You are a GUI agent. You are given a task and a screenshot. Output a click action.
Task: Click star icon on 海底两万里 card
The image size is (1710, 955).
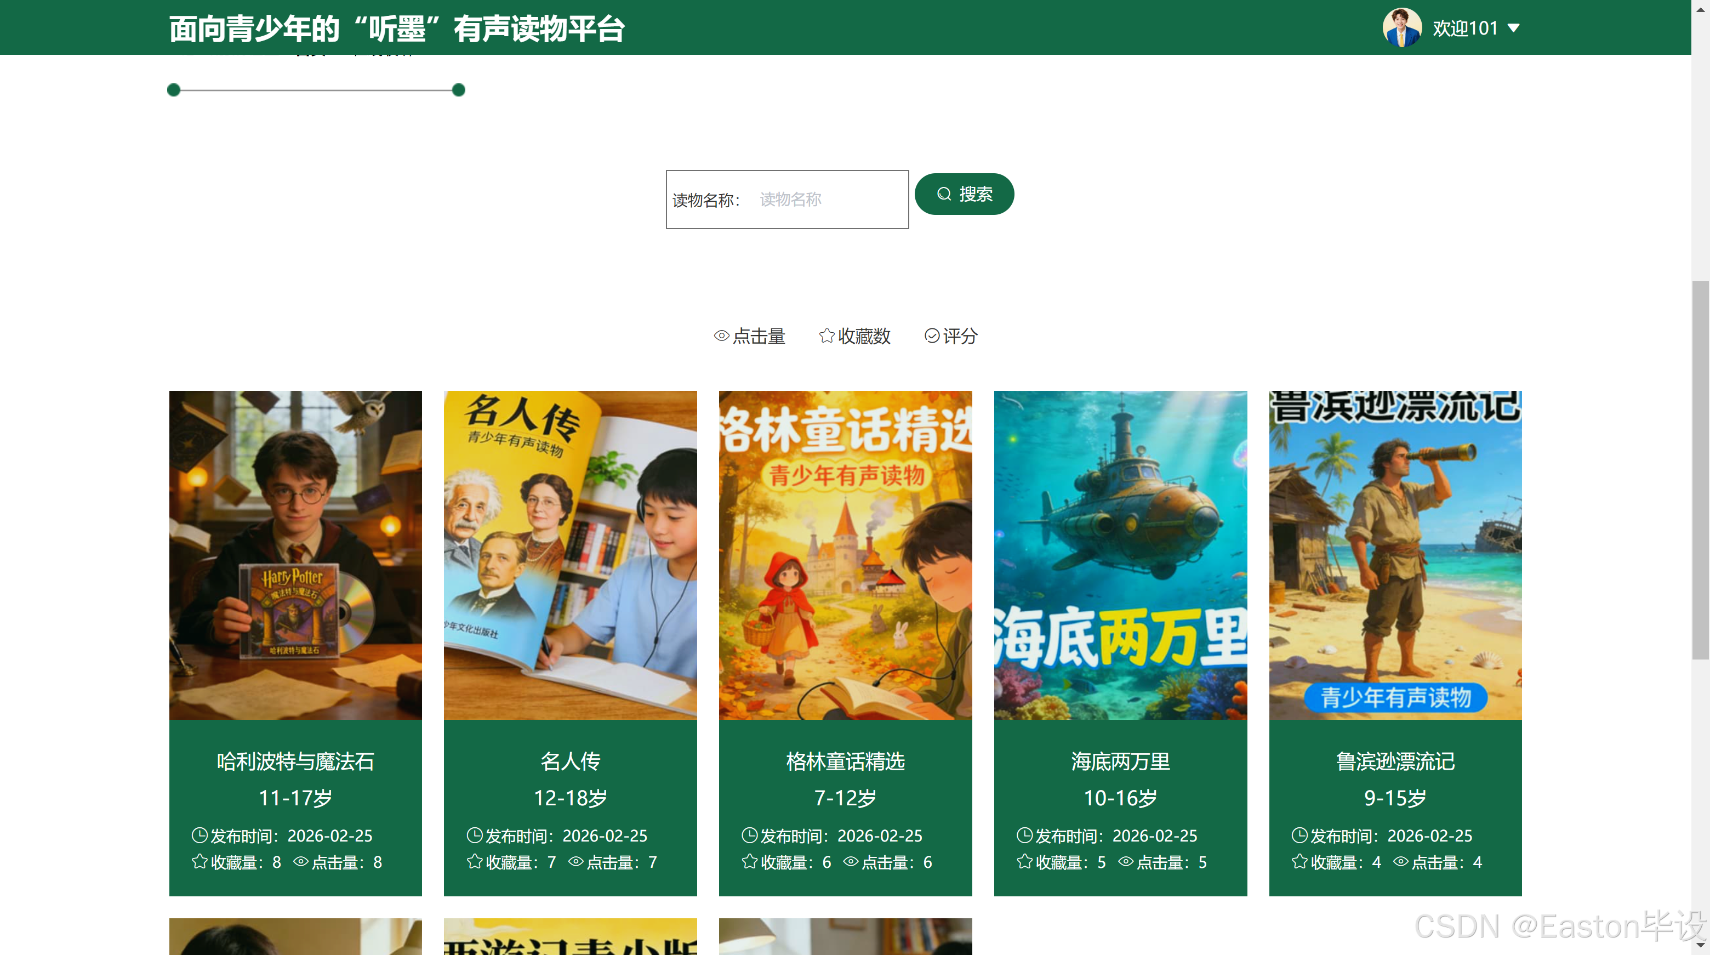(x=1025, y=861)
